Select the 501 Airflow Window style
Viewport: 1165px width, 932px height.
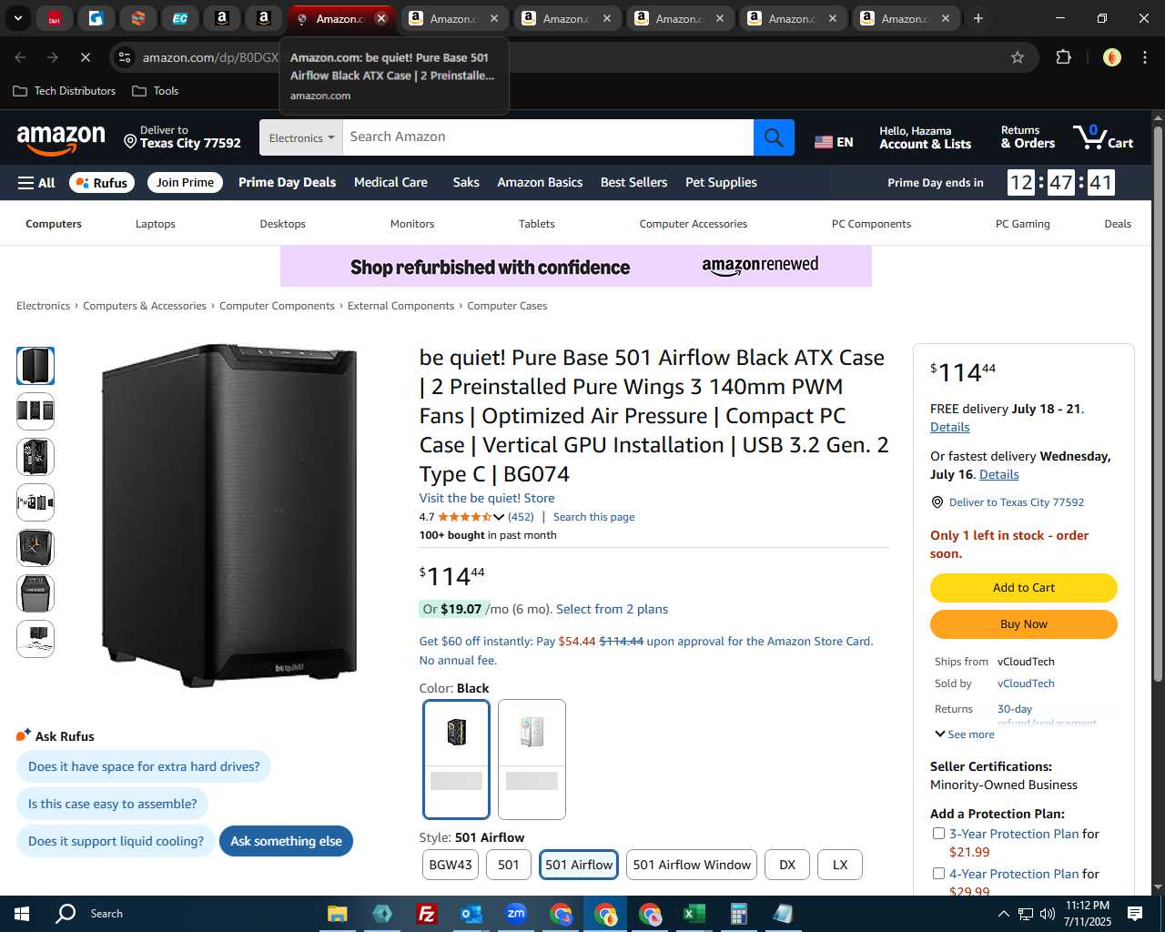click(x=692, y=865)
